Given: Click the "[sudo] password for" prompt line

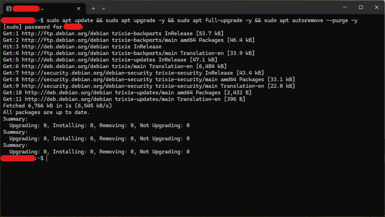Looking at the screenshot, I should pyautogui.click(x=43, y=27).
